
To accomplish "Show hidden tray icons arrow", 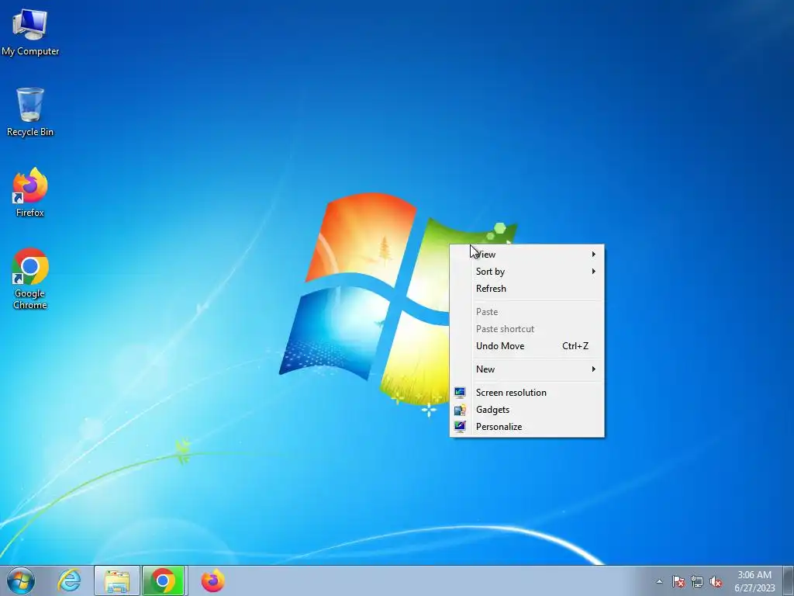I will click(659, 581).
